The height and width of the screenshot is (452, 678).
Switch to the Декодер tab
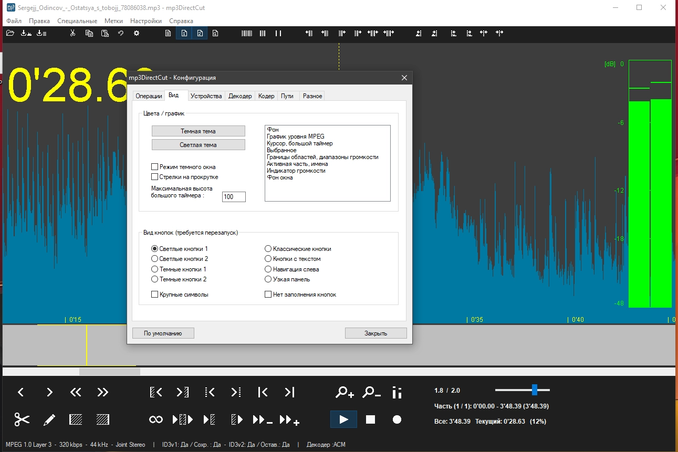pyautogui.click(x=240, y=96)
